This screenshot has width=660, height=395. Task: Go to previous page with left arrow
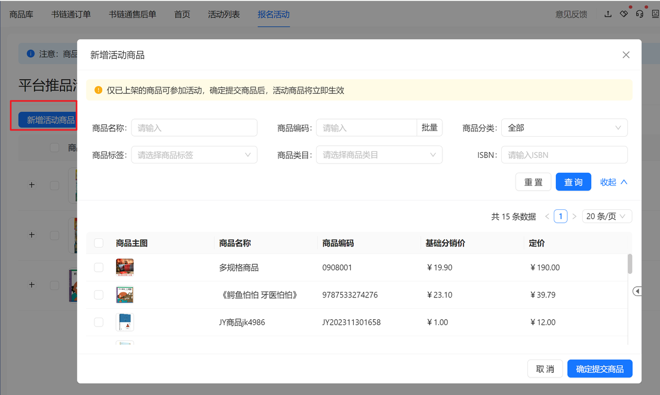547,217
